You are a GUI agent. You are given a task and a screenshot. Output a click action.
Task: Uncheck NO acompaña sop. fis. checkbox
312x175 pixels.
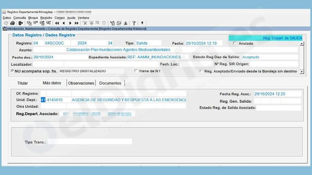tap(13, 71)
